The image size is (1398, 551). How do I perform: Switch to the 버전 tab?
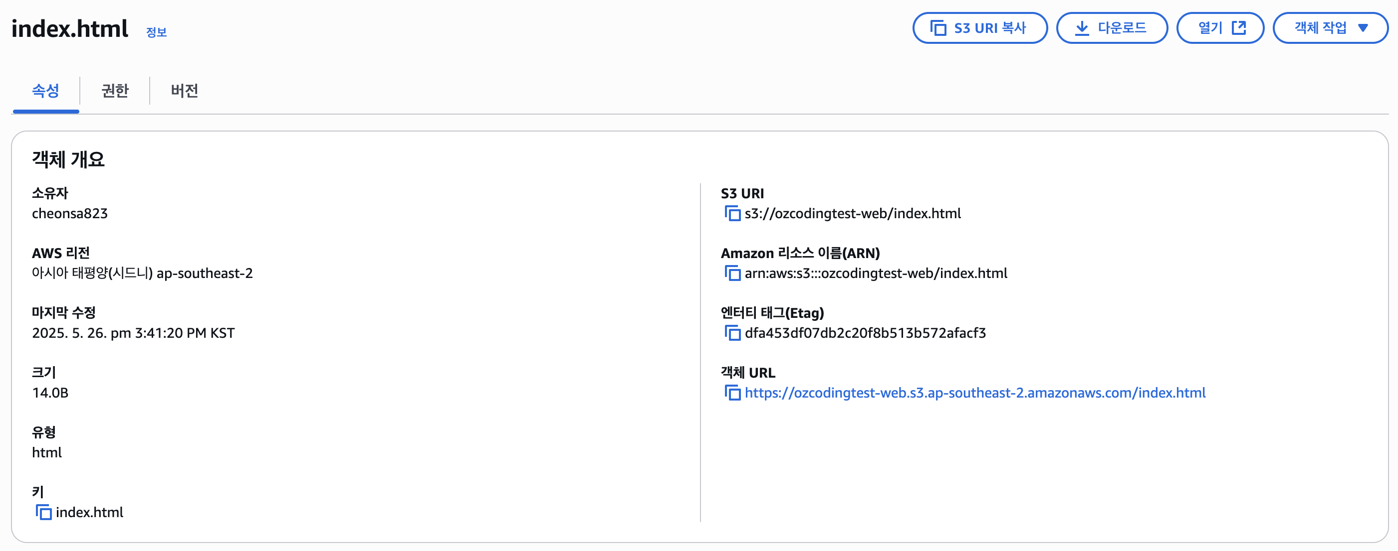(185, 91)
